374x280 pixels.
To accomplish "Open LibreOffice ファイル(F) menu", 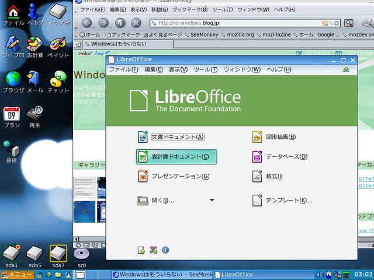I will (123, 69).
